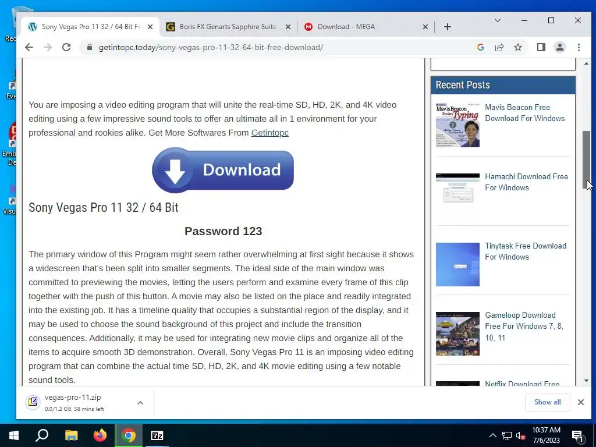The height and width of the screenshot is (447, 596).
Task: Click the page vertical scrollbar thumb
Action: click(x=586, y=159)
